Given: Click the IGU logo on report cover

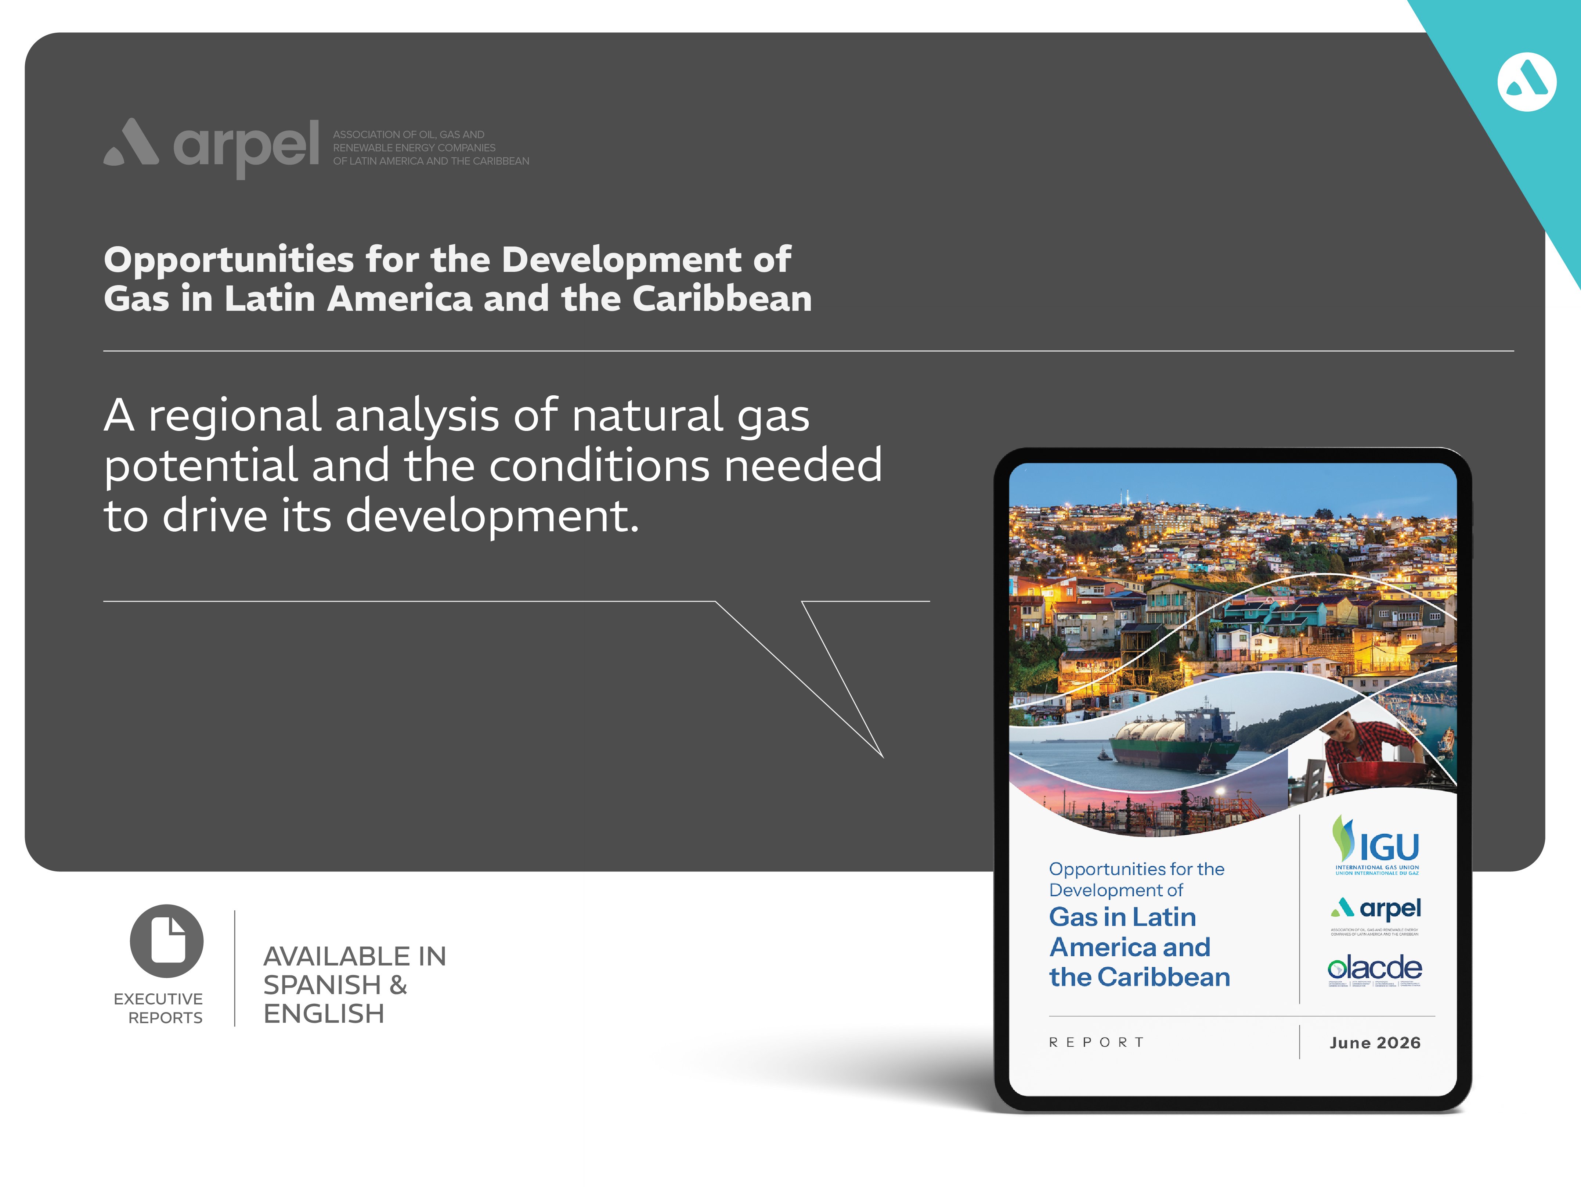Looking at the screenshot, I should click(x=1376, y=845).
